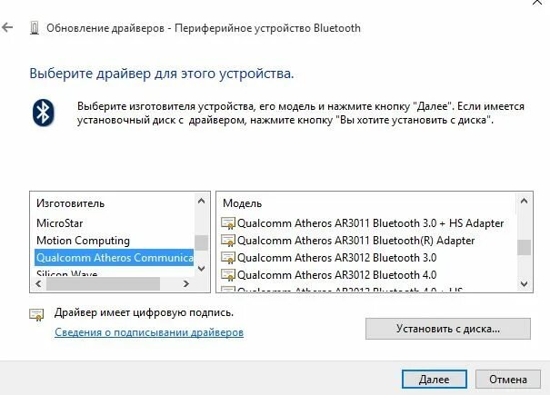This screenshot has height=395, width=550.
Task: Click manufacturer list scroll down arrow
Action: [x=201, y=269]
